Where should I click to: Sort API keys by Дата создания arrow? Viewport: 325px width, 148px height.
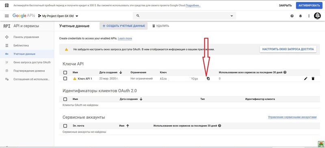121,73
